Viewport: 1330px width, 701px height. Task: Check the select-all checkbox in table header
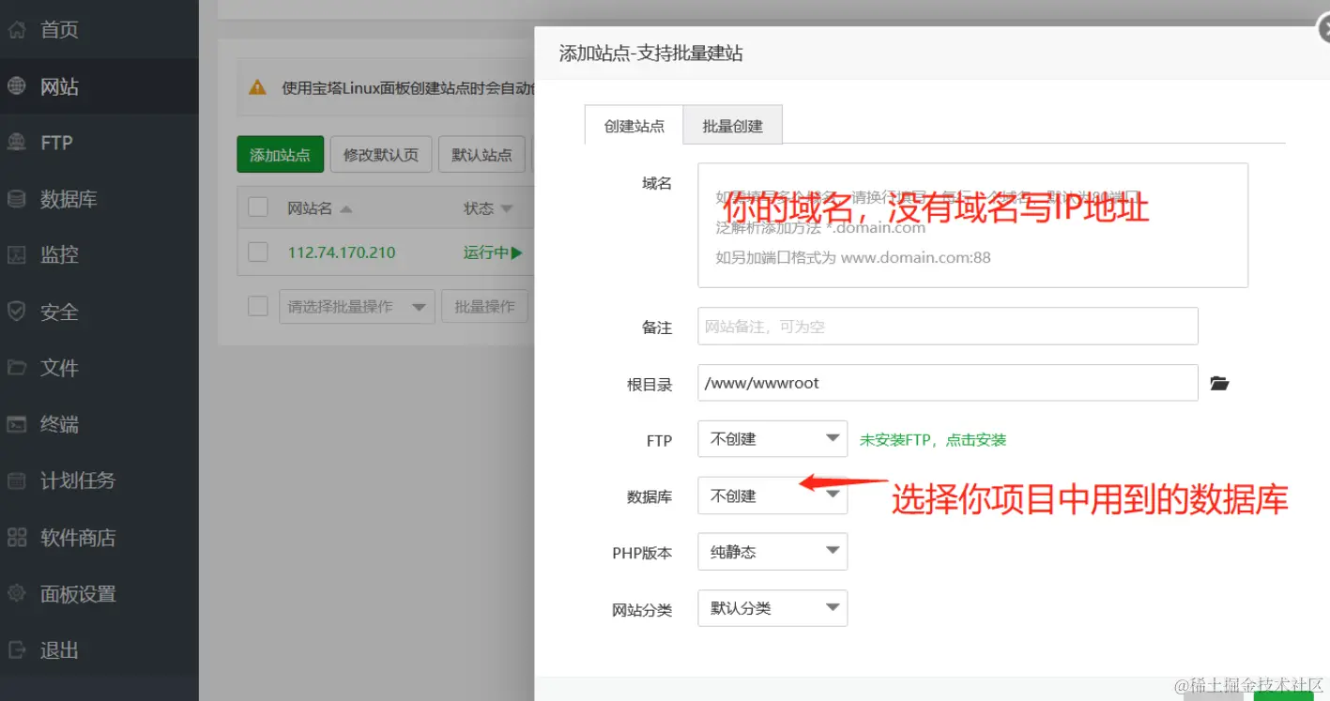(258, 207)
